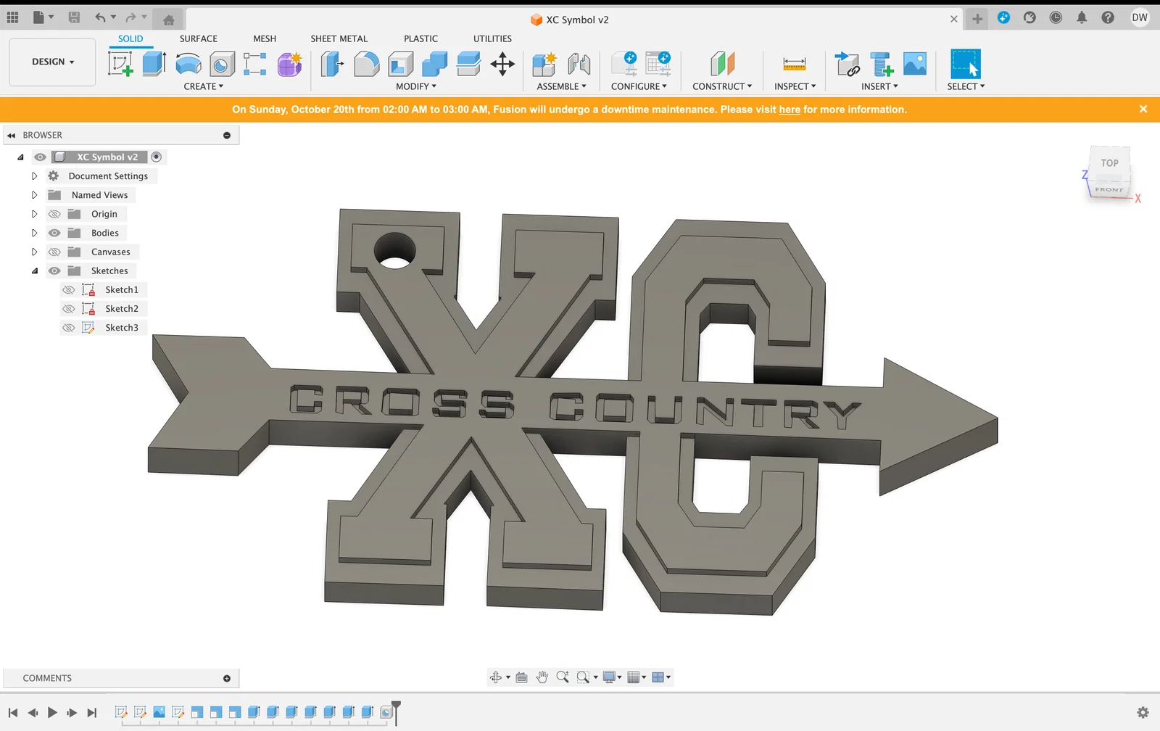Choose the Move/Copy tool
The image size is (1160, 731).
tap(502, 64)
